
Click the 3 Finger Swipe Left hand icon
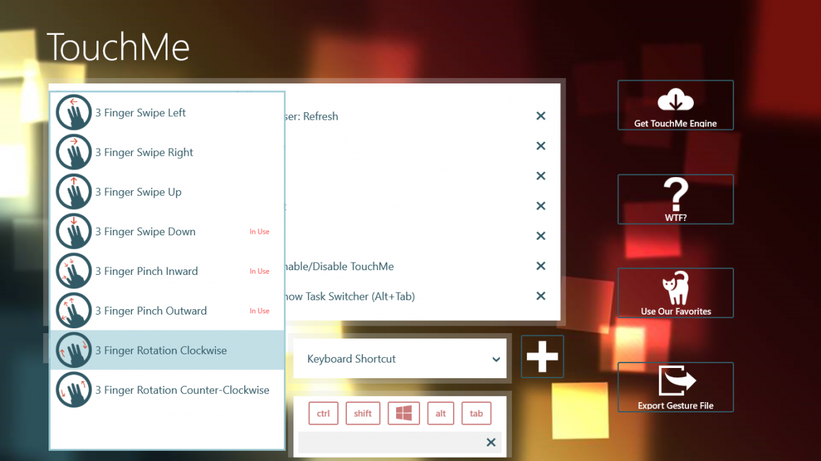74,113
